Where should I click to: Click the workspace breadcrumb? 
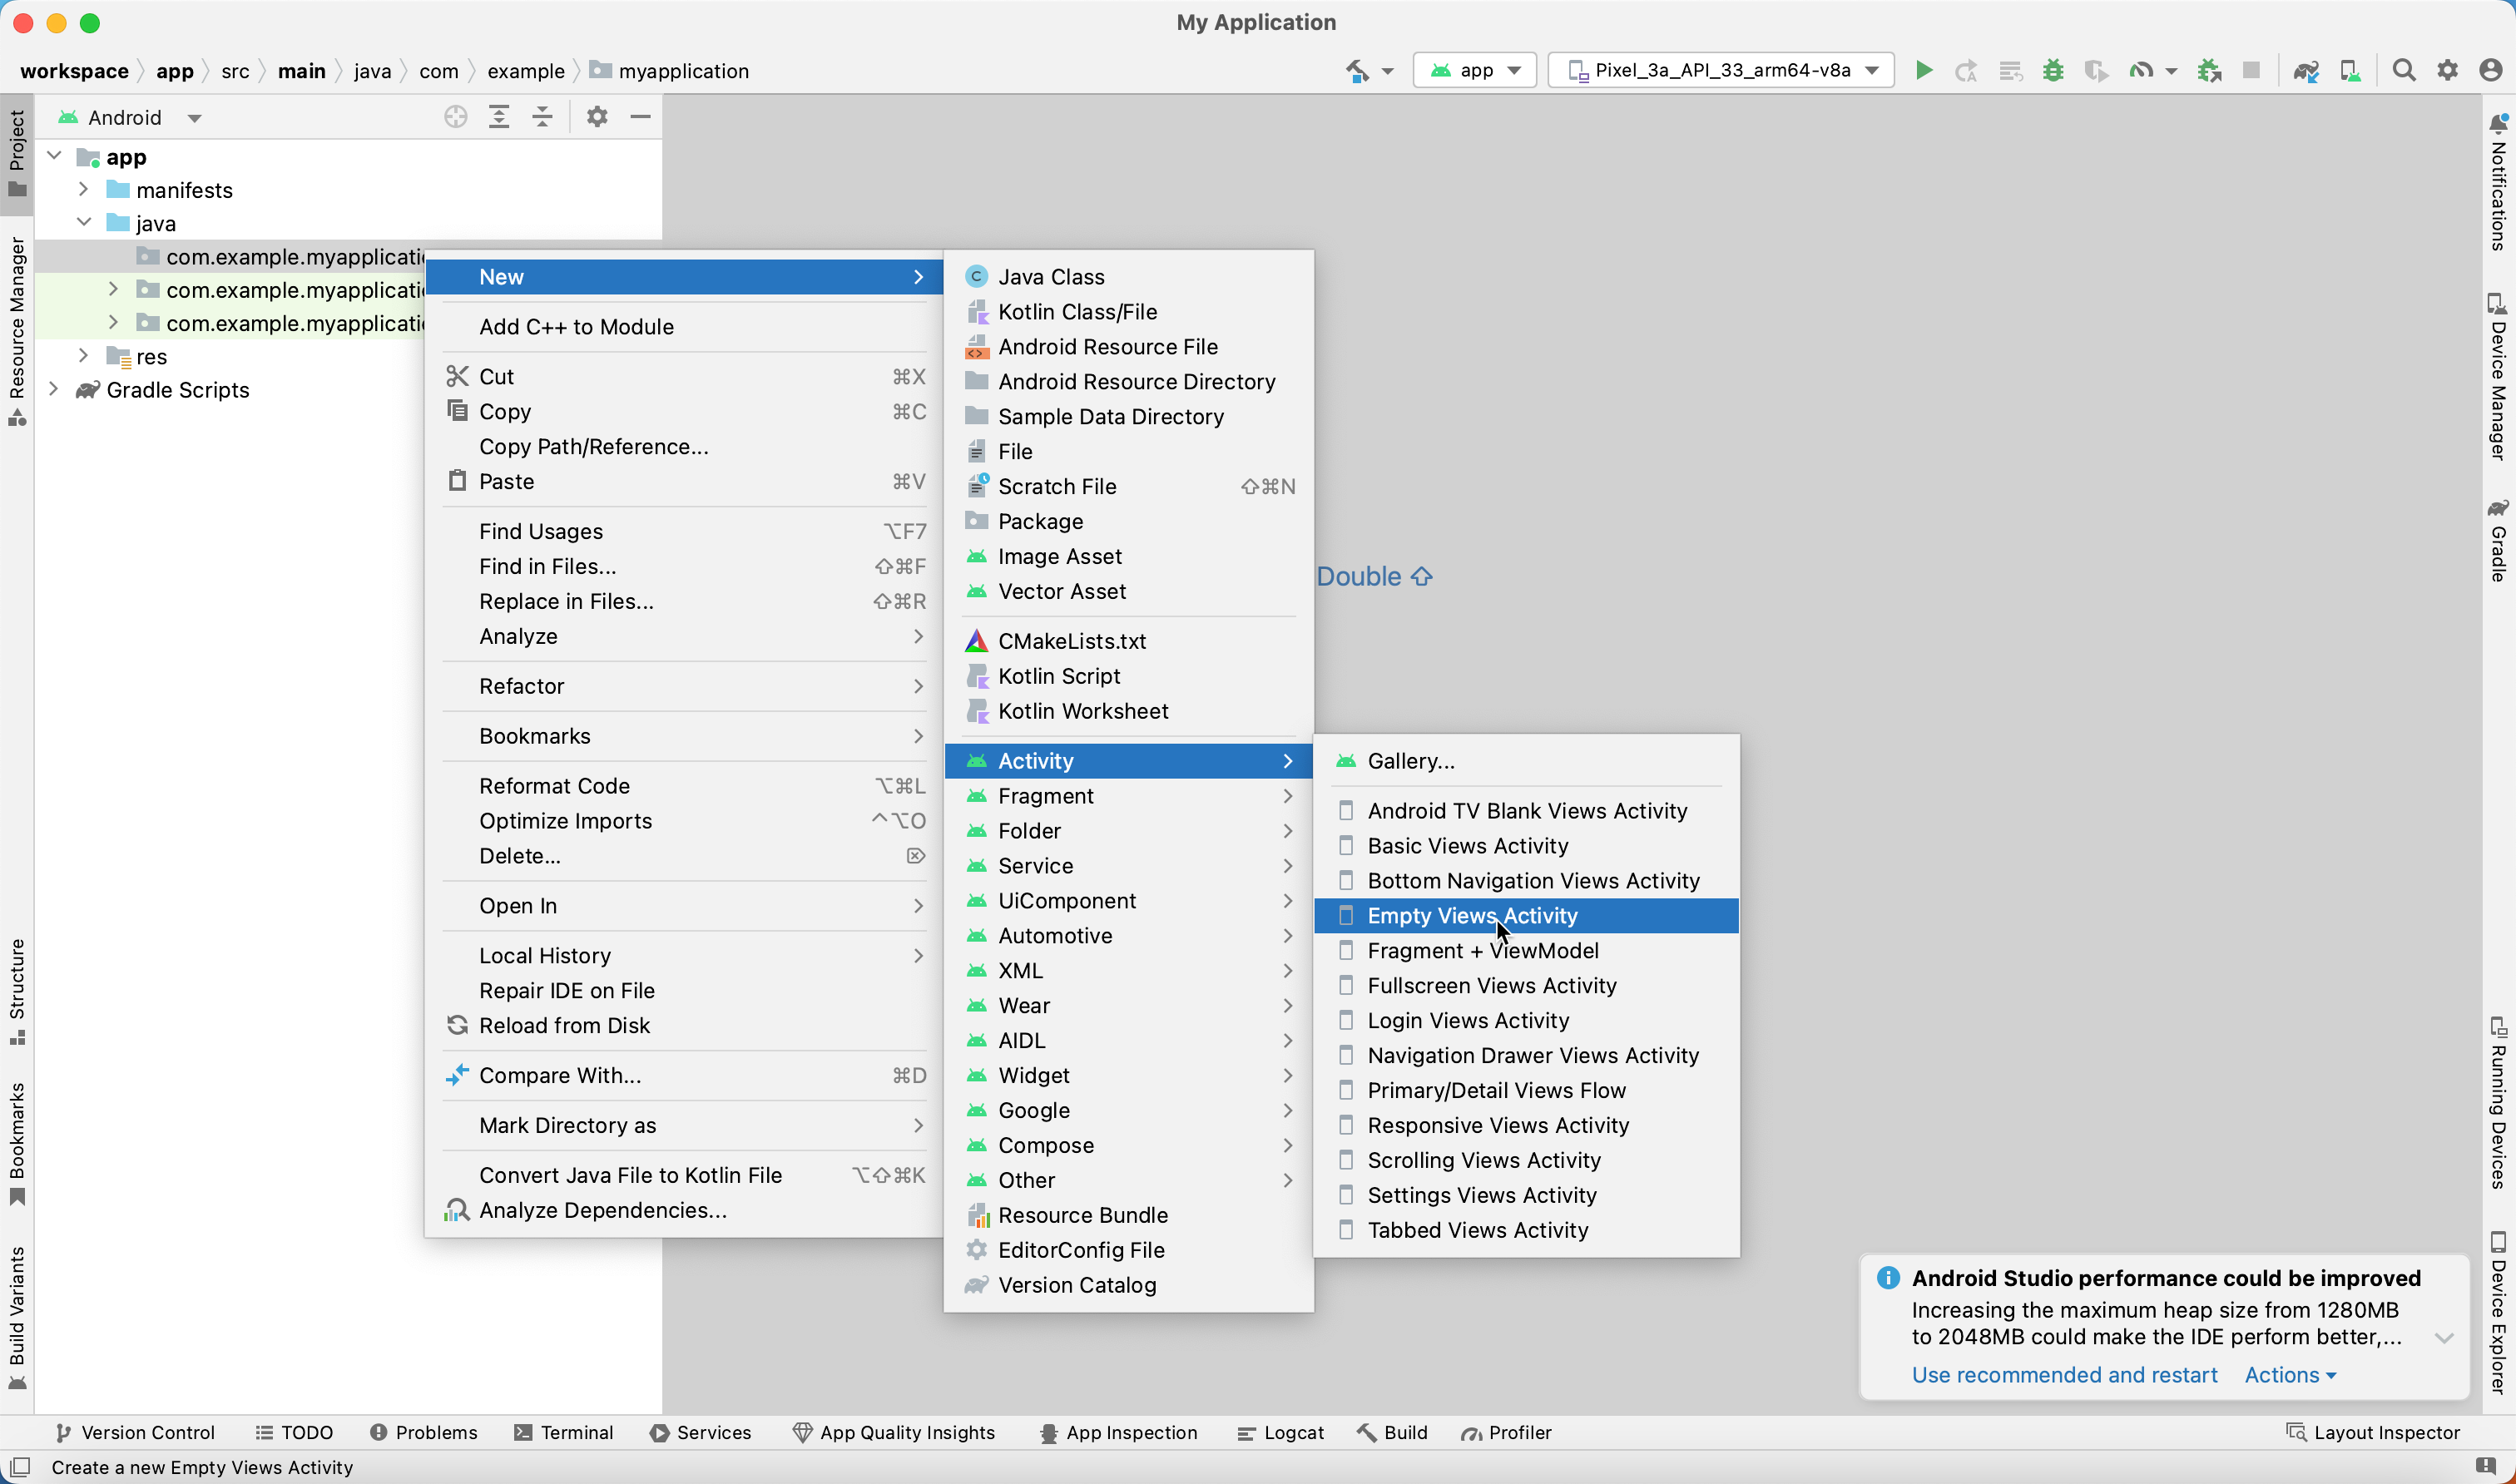coord(74,71)
